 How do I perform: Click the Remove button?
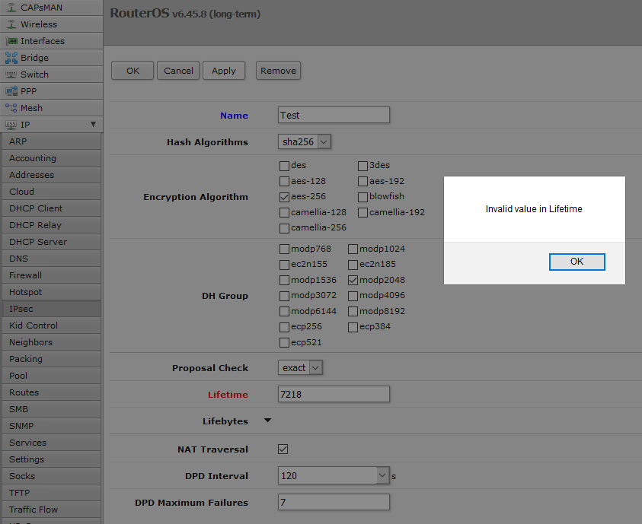click(x=279, y=71)
